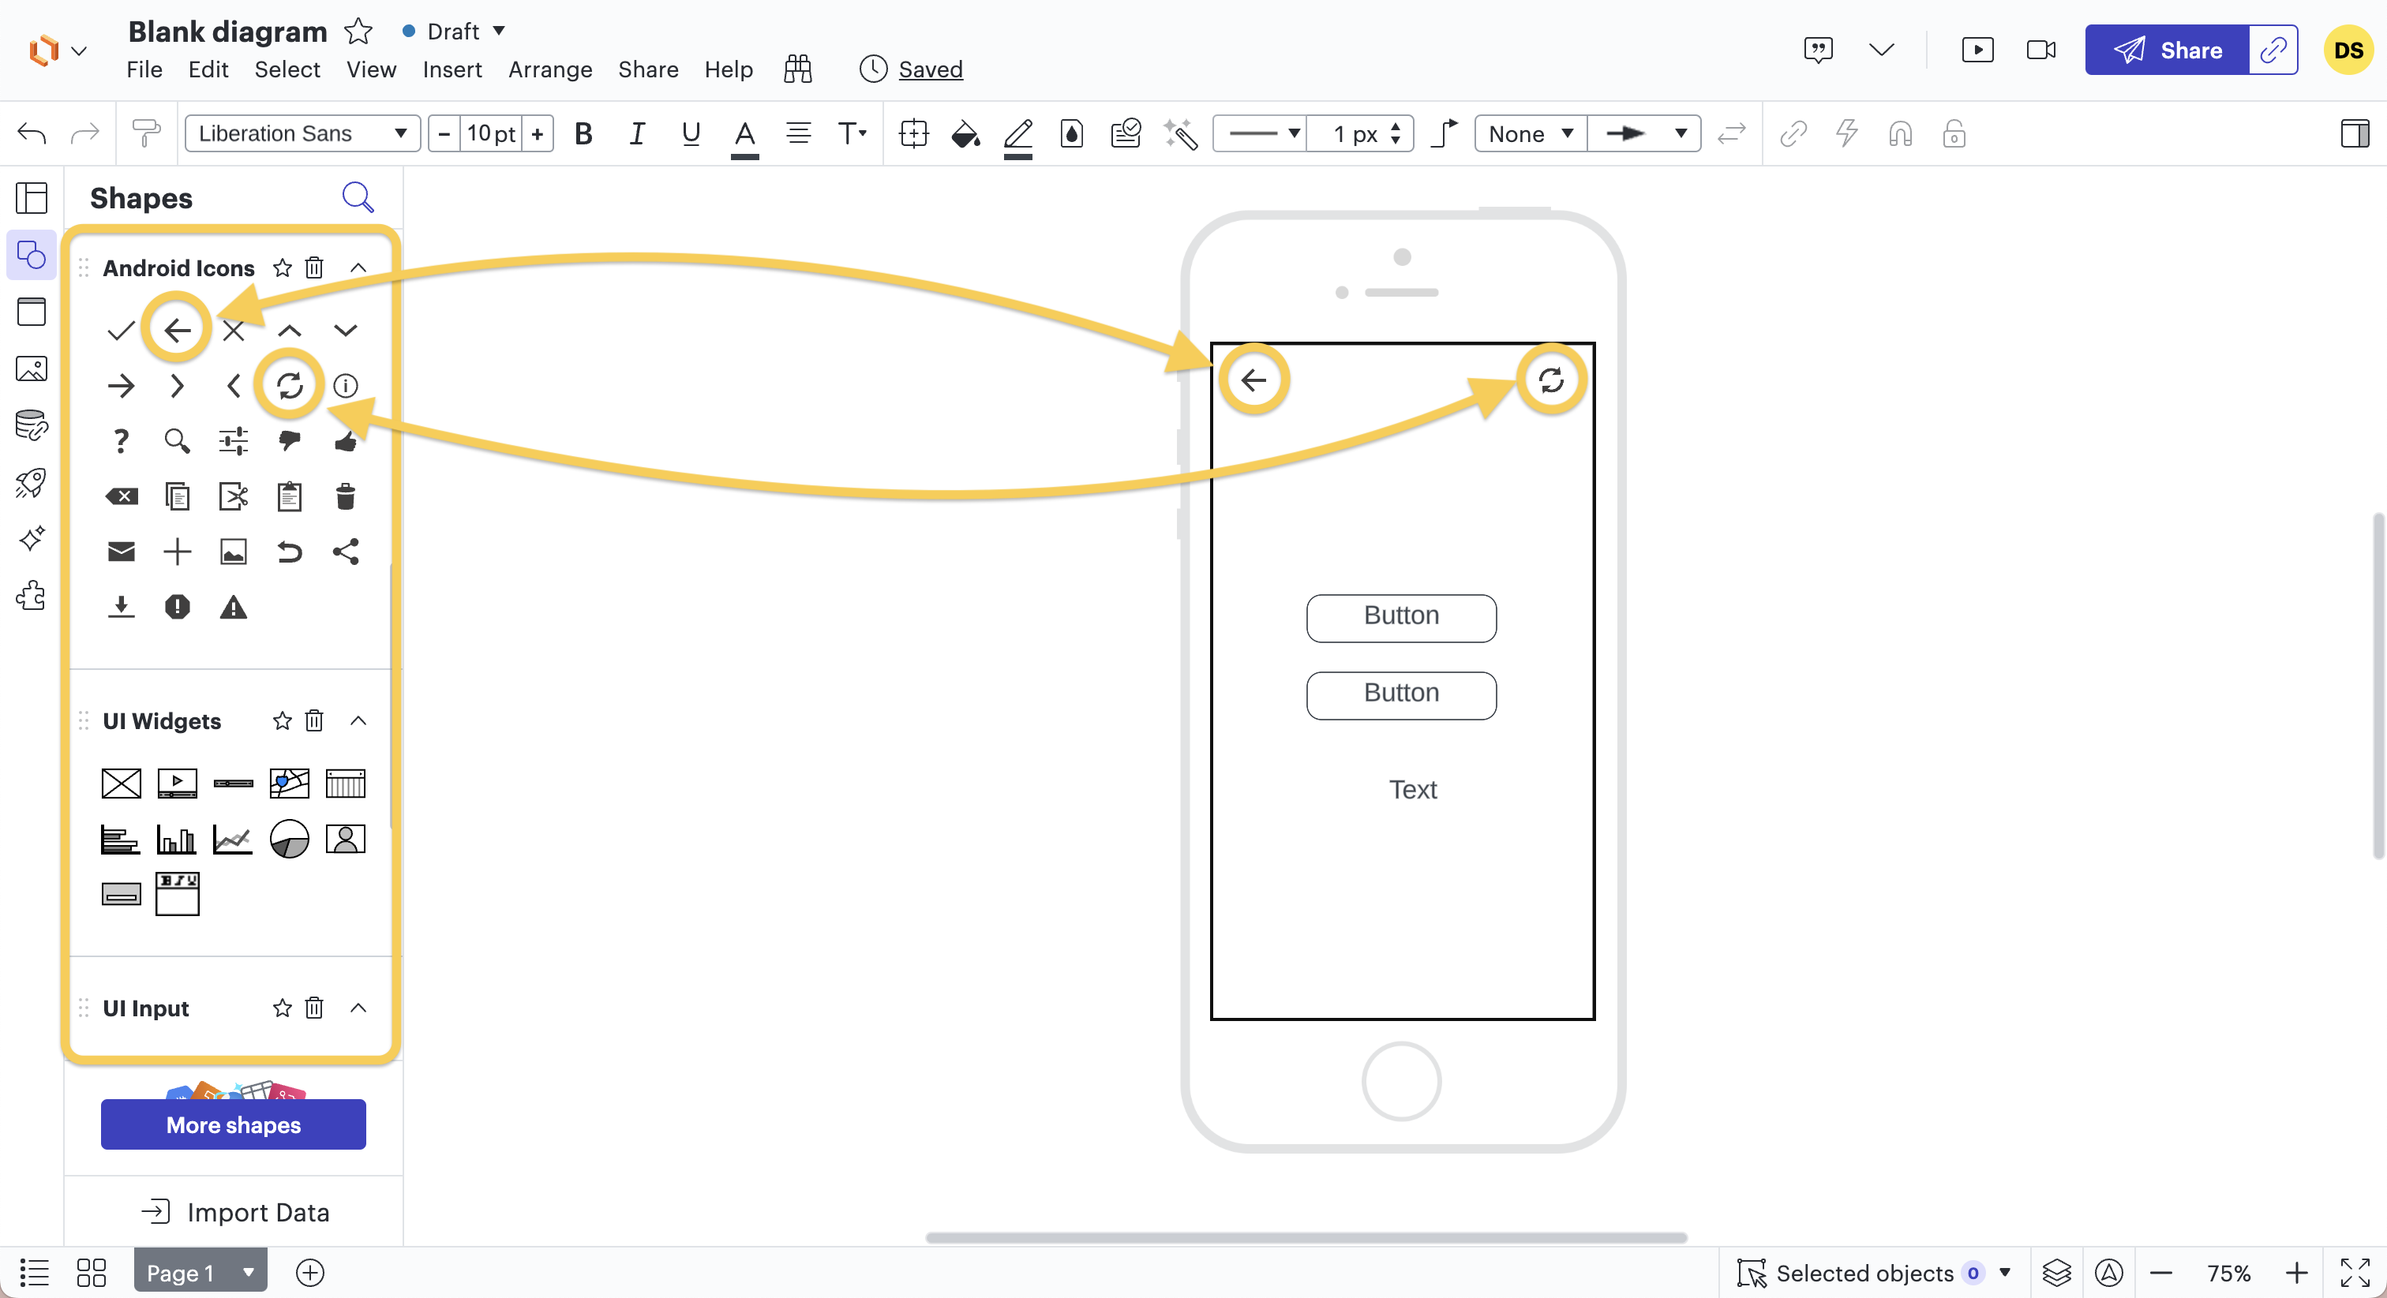Toggle favorite star for Android Icons
This screenshot has height=1298, width=2387.
(281, 268)
